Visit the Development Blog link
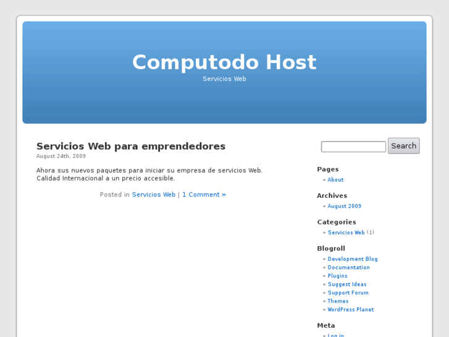Viewport: 449px width, 337px height. coord(353,259)
